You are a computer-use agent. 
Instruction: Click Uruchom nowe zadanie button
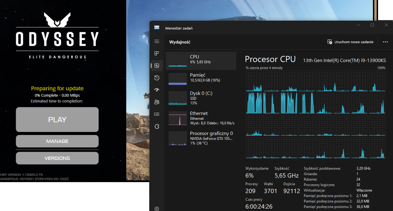(350, 42)
